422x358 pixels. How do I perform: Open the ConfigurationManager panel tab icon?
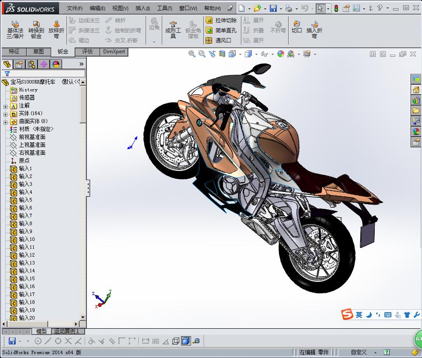(x=31, y=64)
